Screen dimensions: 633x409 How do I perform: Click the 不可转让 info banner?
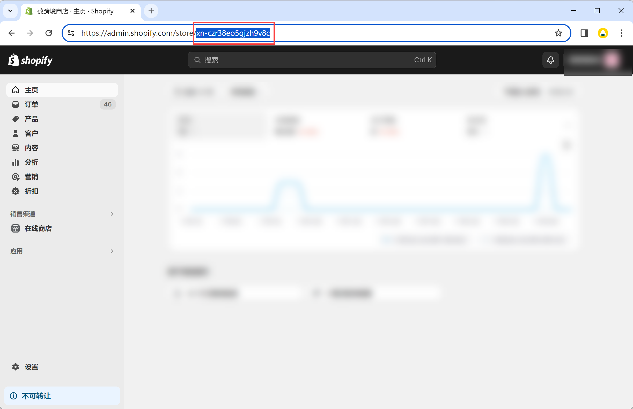tap(62, 396)
